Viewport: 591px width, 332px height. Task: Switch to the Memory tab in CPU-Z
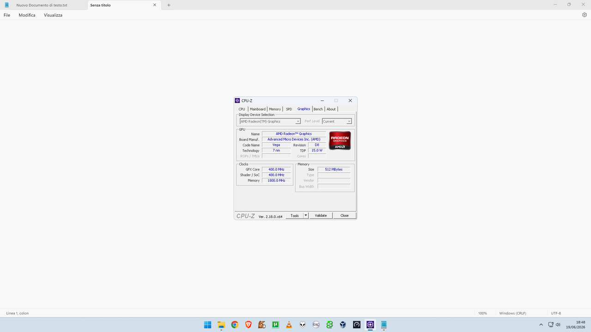[275, 109]
